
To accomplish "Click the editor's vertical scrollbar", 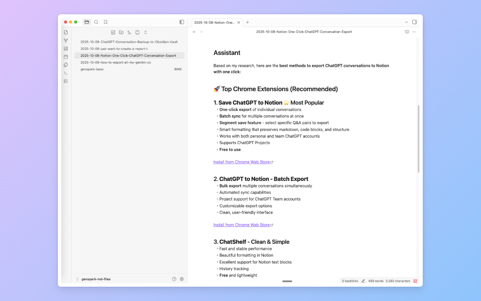I will tap(418, 139).
